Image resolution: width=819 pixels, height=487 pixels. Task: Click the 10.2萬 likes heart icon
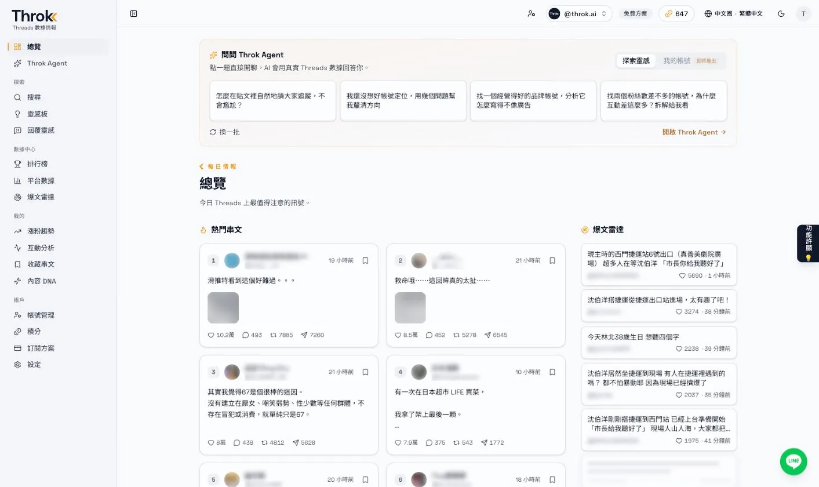(x=211, y=335)
